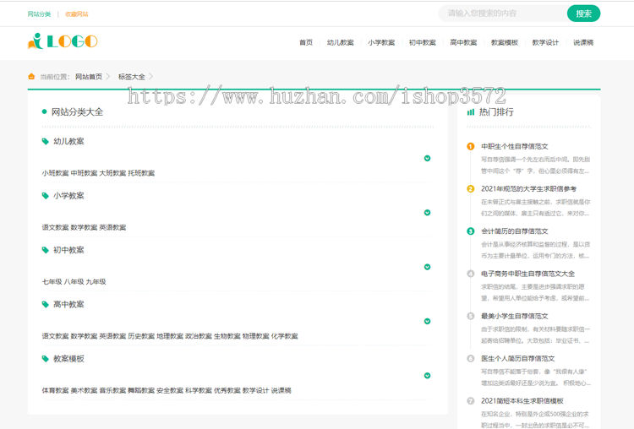Image resolution: width=634 pixels, height=429 pixels.
Task: Open the 托班教案 tag link
Action: 141,173
